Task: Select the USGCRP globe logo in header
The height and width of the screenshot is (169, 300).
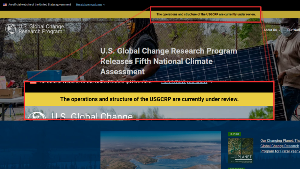Action: (10, 29)
